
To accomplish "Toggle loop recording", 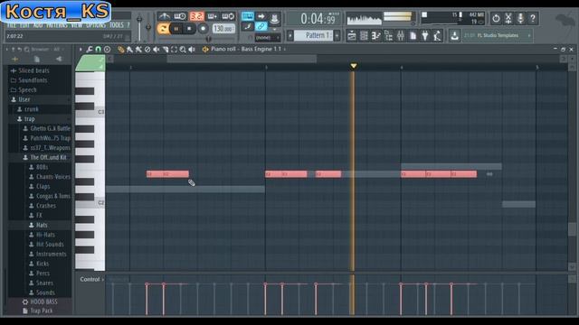I will click(x=228, y=16).
